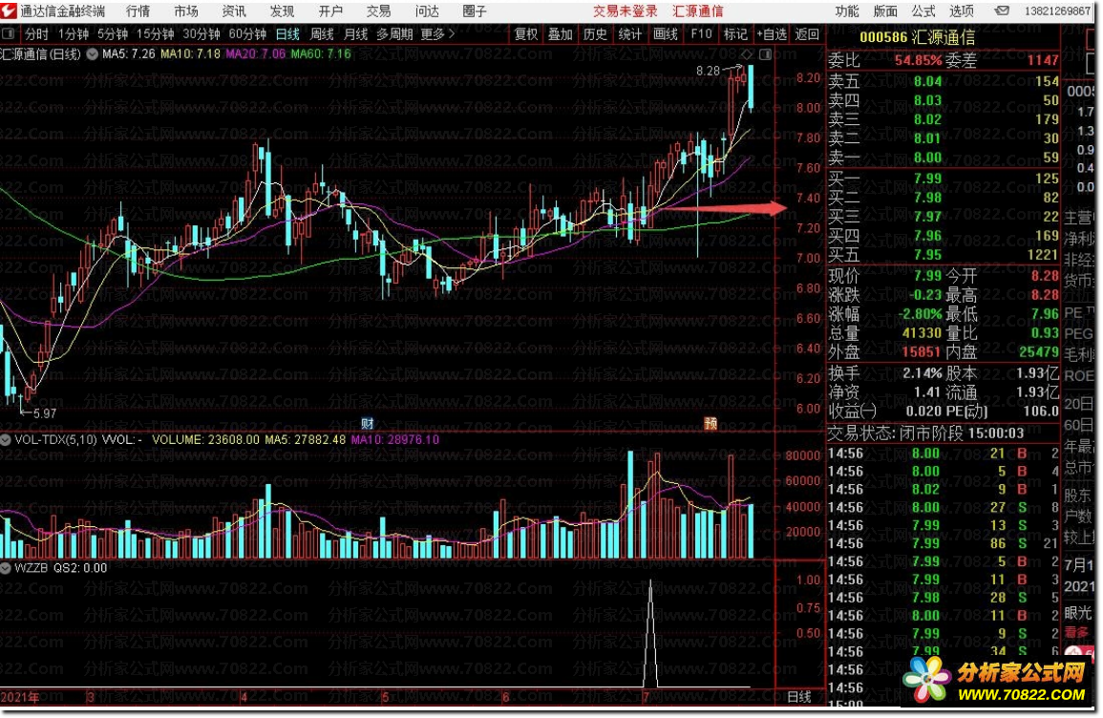Switch to 60分钟 period tab
Image resolution: width=1103 pixels, height=718 pixels.
coord(248,33)
